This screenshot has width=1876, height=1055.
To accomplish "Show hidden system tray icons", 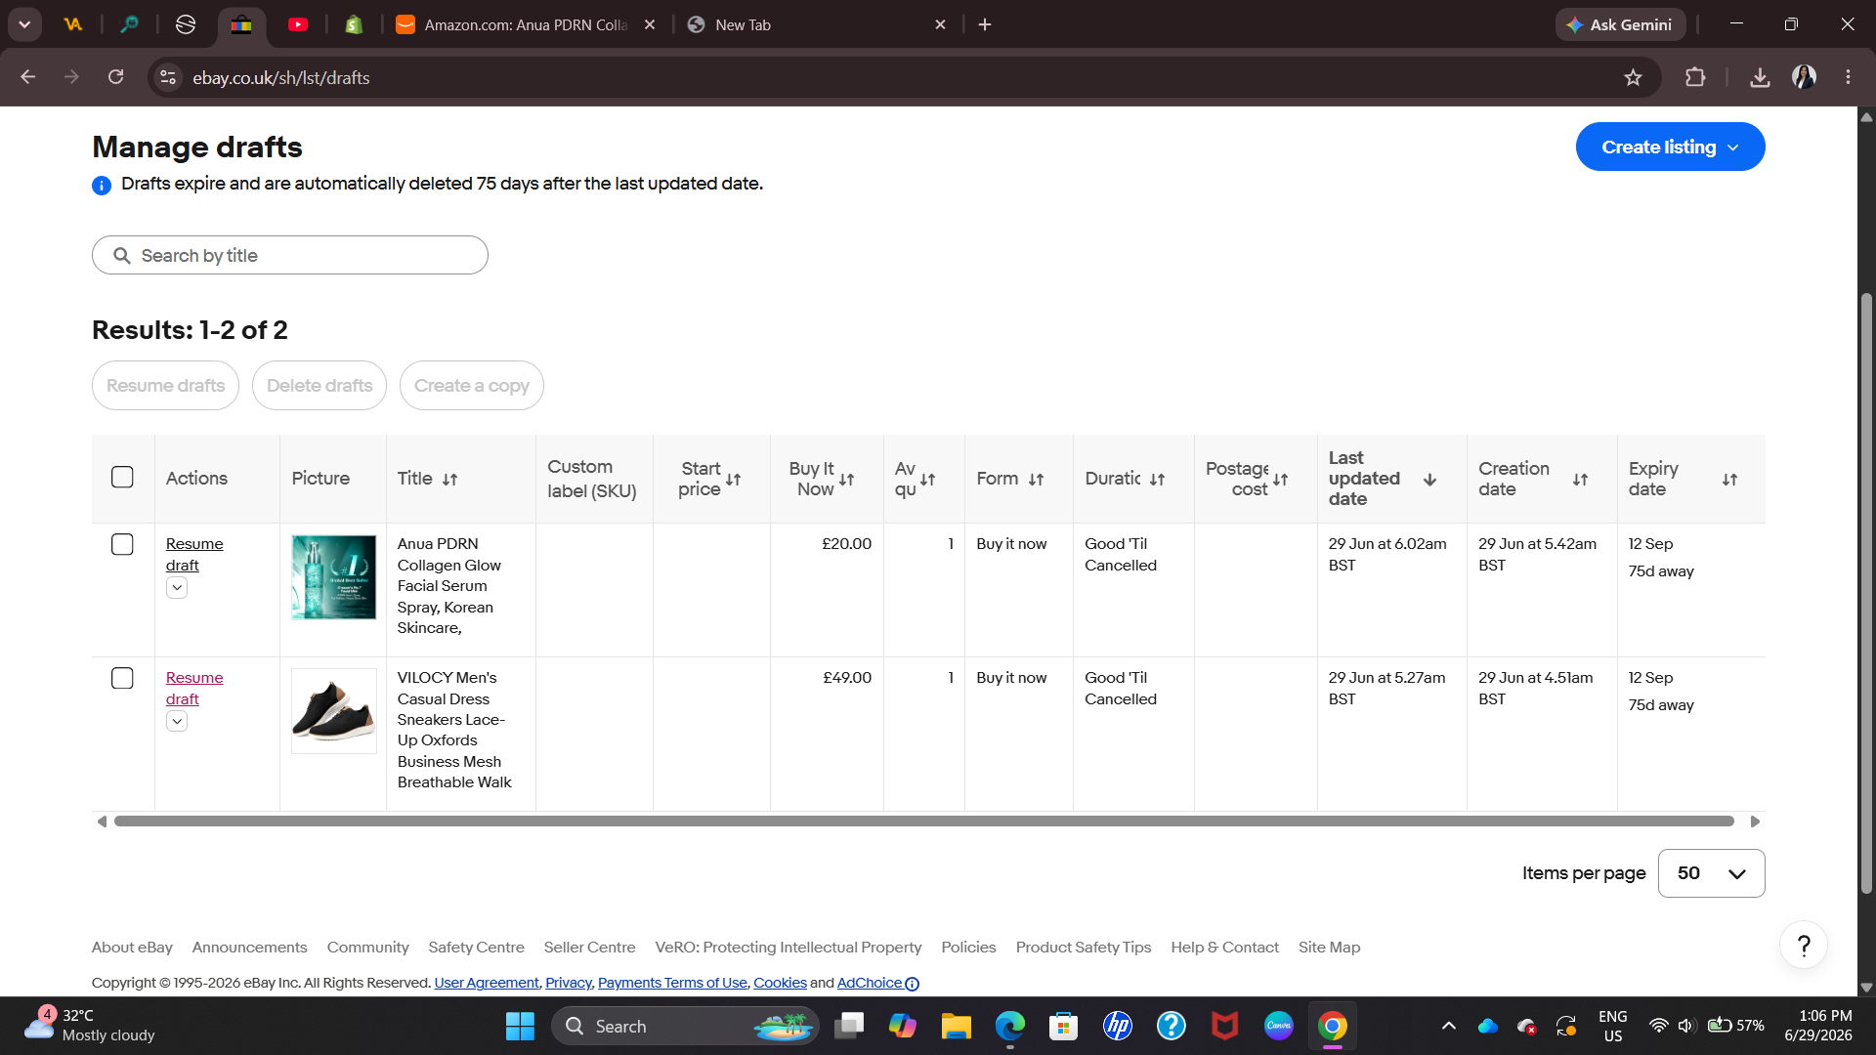I will pos(1449,1026).
